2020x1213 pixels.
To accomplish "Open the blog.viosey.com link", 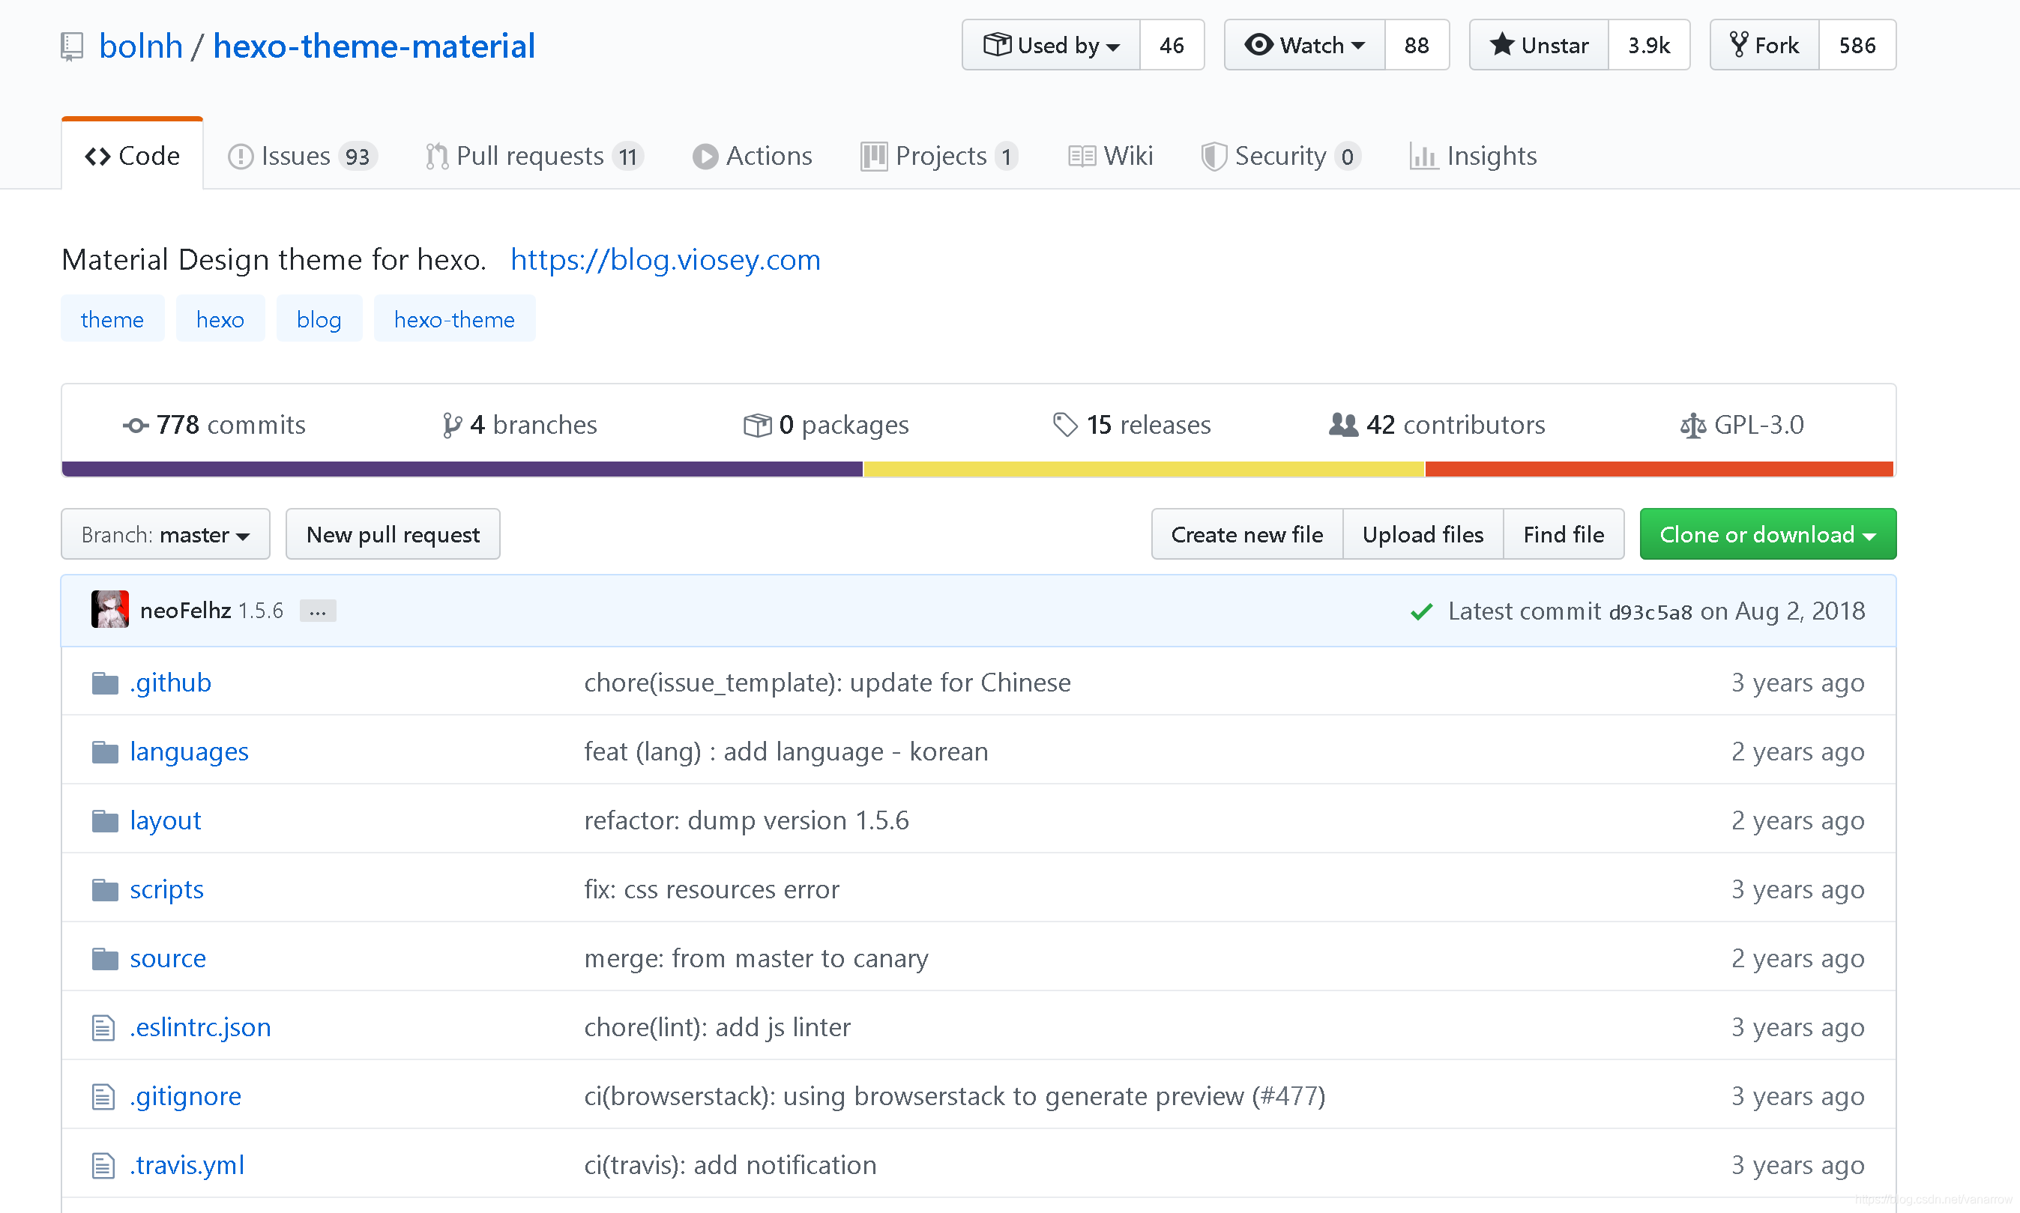I will 665,259.
